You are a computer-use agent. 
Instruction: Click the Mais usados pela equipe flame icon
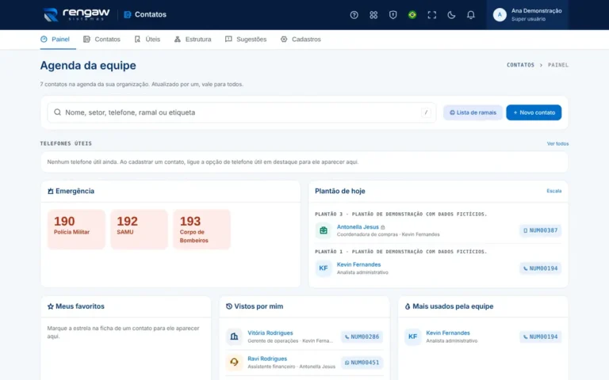coord(408,306)
